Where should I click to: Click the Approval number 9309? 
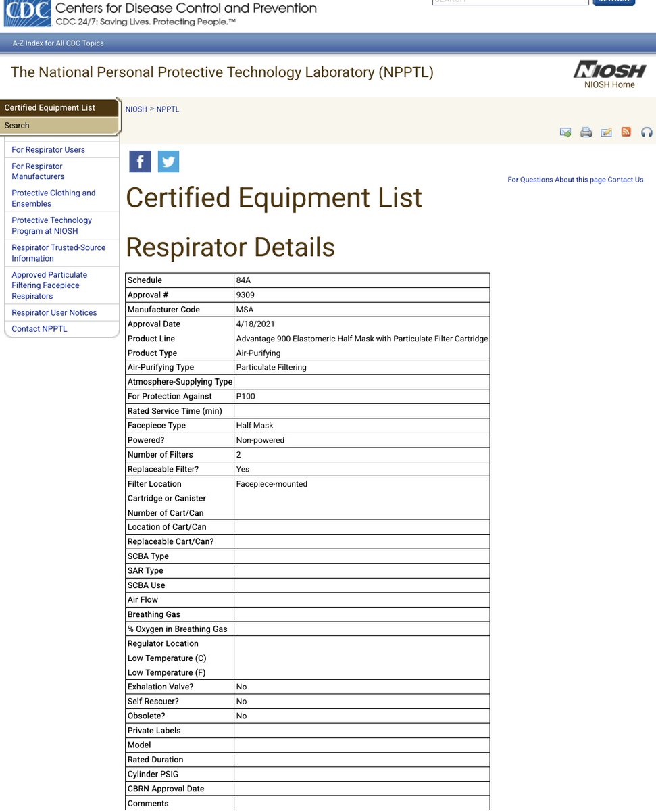click(x=245, y=295)
